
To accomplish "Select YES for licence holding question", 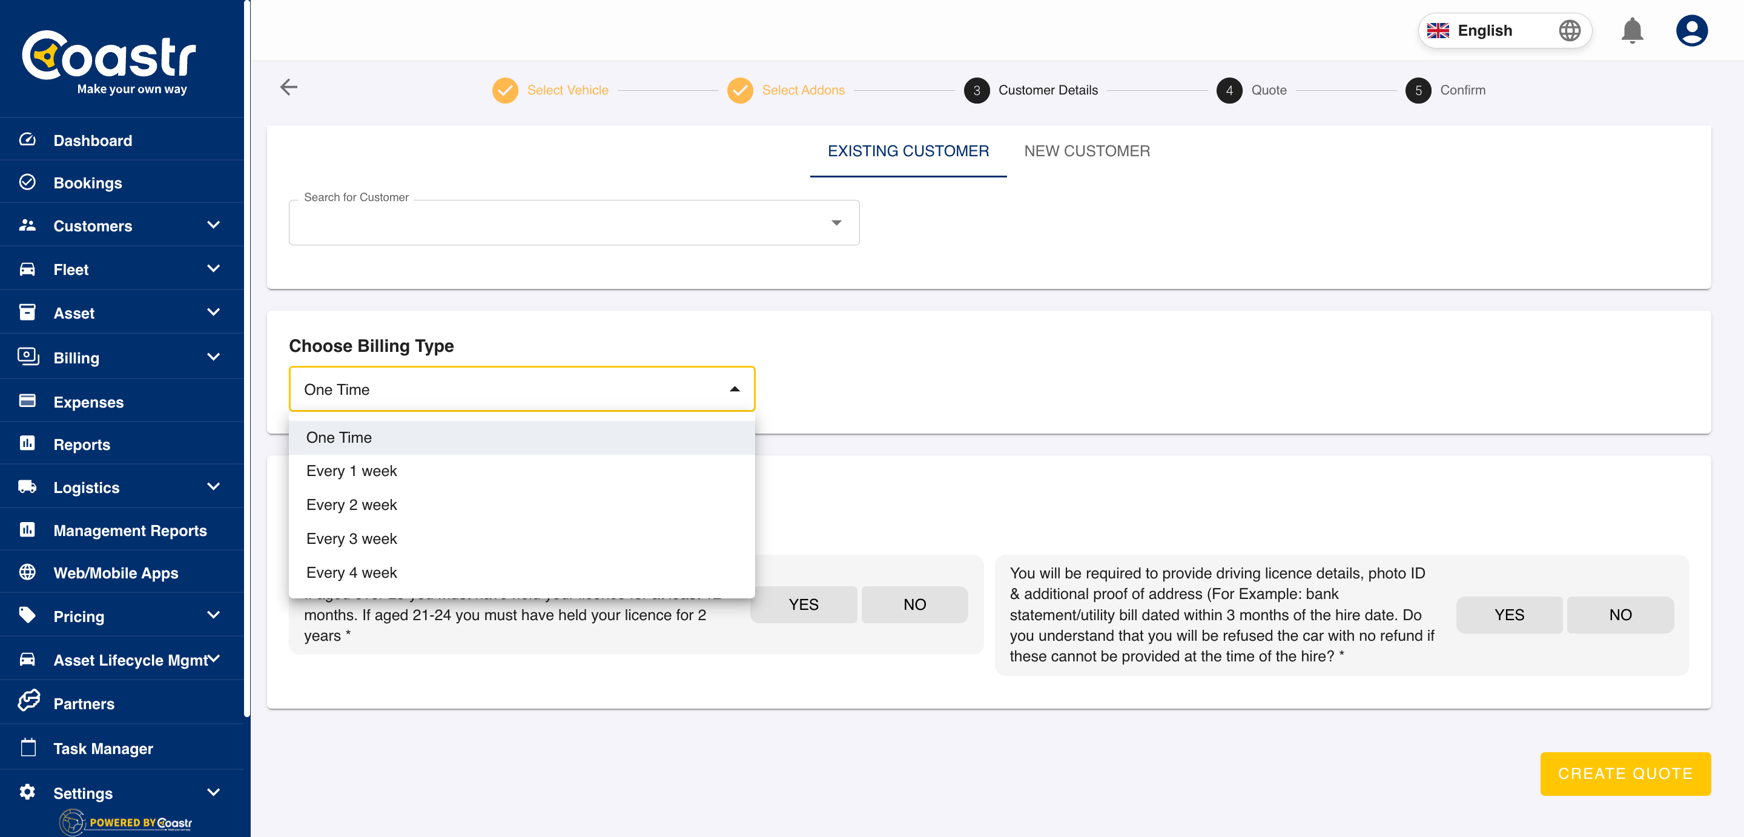I will (x=803, y=604).
